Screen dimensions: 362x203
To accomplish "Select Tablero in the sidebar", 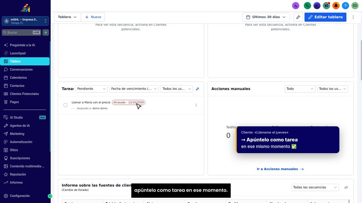I will click(25, 61).
